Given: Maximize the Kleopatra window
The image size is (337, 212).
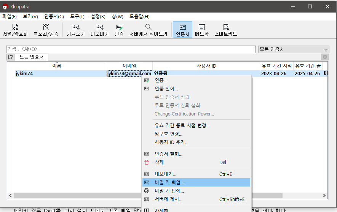Looking at the screenshot, I should point(310,6).
